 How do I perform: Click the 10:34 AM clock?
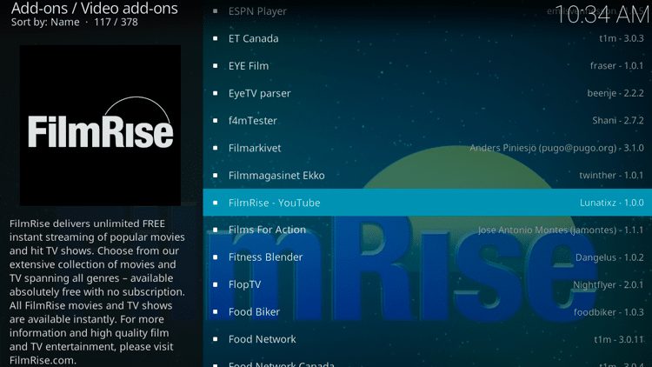coord(602,15)
